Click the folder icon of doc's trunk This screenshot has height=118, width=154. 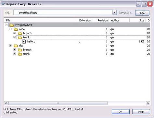point(20,54)
